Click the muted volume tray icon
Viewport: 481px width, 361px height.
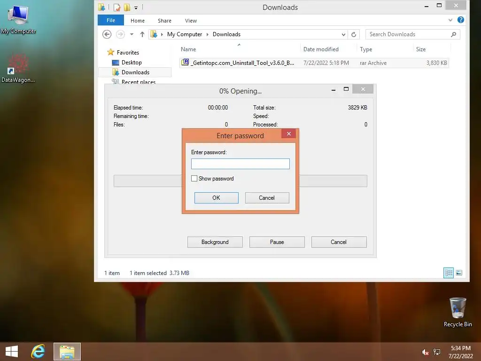[x=425, y=352]
